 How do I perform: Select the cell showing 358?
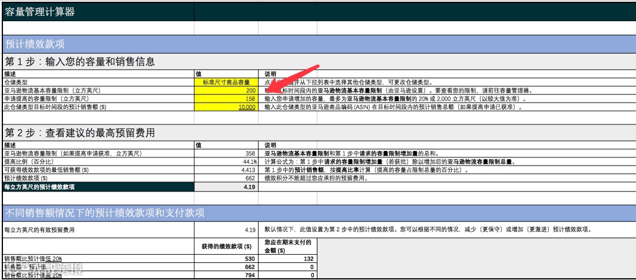click(226, 153)
